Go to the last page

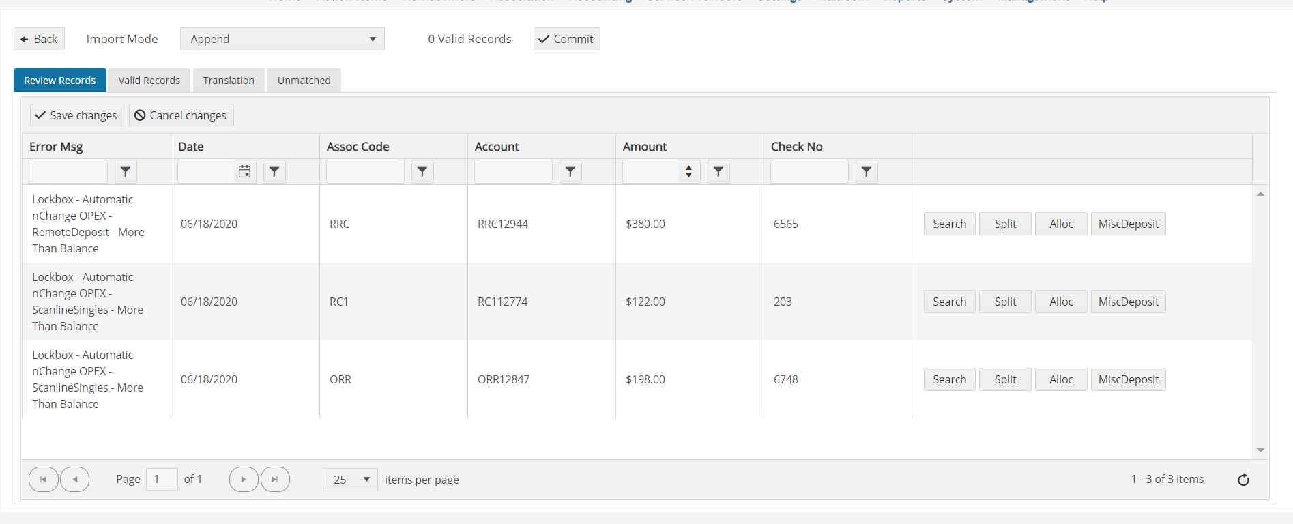click(275, 480)
